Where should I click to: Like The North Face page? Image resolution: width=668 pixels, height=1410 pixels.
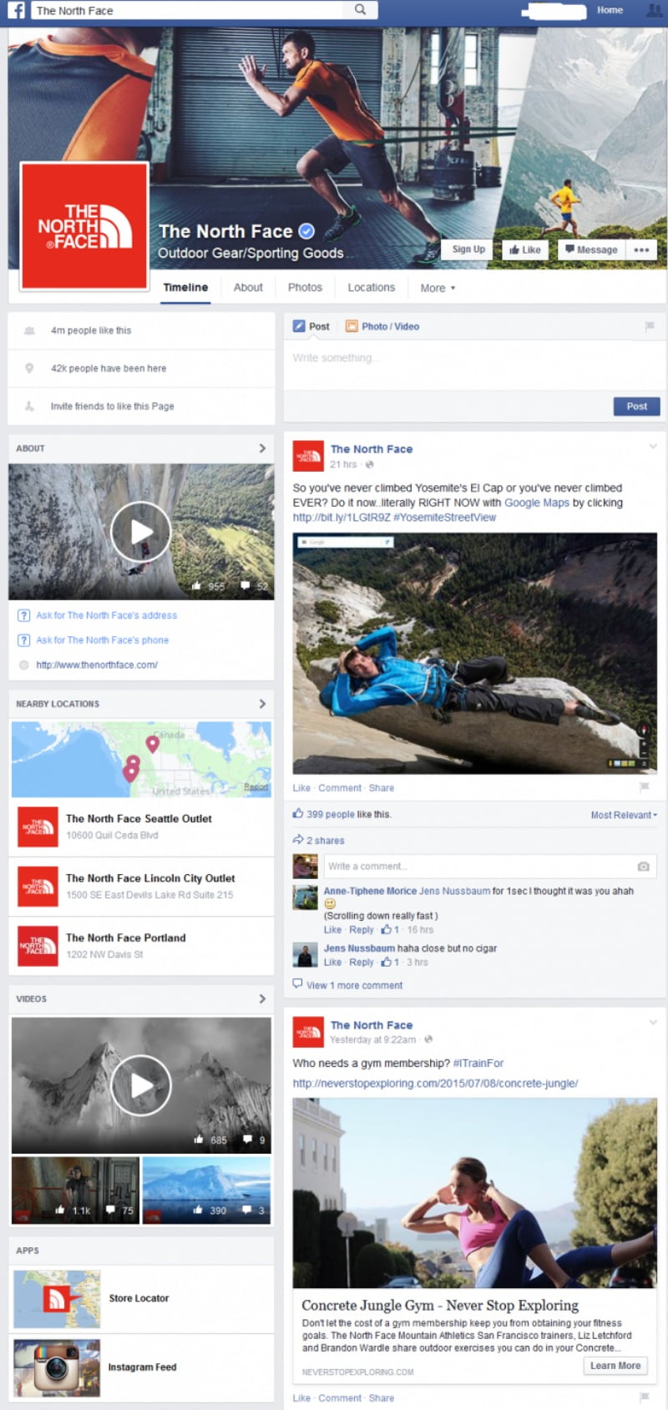tap(525, 250)
